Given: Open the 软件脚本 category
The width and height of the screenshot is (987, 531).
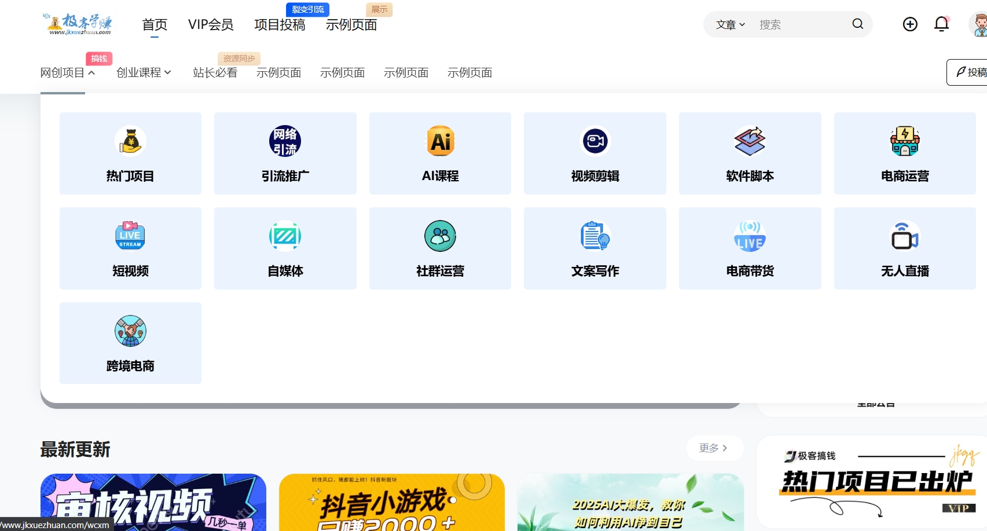Looking at the screenshot, I should click(750, 153).
